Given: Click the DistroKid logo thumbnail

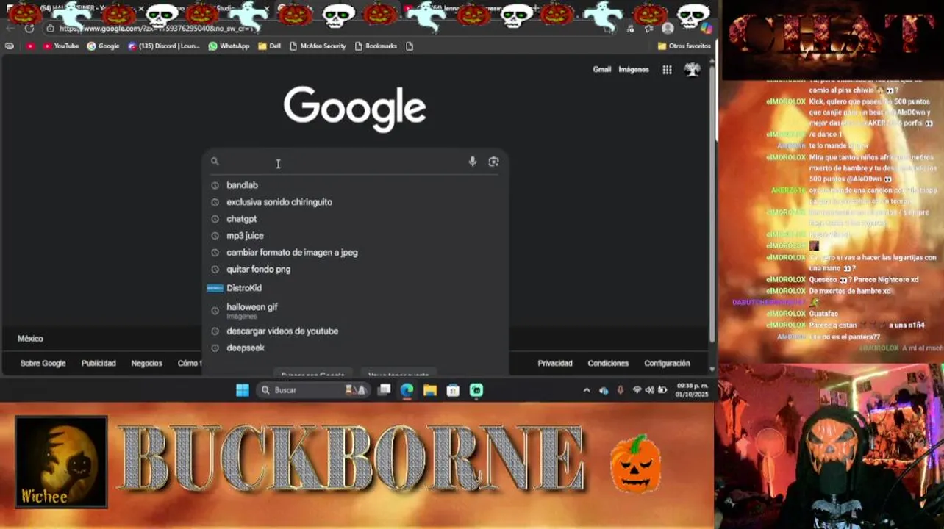Looking at the screenshot, I should tap(215, 288).
